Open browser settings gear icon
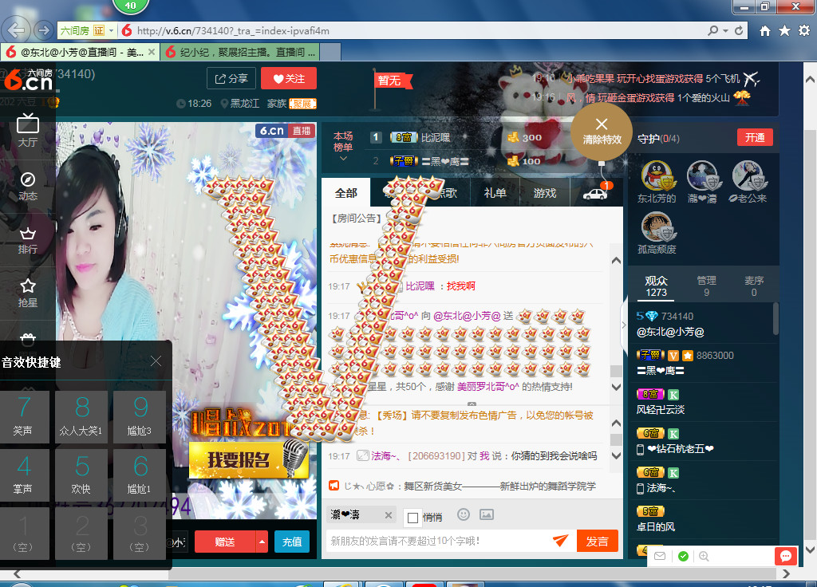This screenshot has width=817, height=587. pos(804,31)
